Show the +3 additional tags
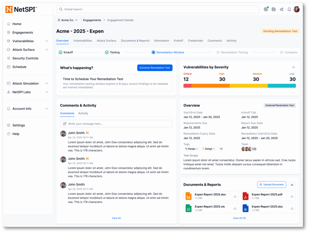Screen dimensions: 309x233 pos(221,149)
